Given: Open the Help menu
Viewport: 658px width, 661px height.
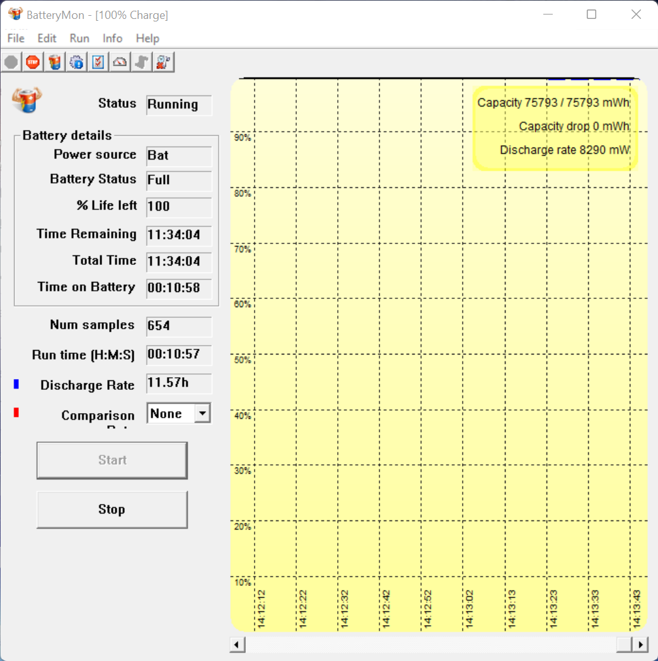Looking at the screenshot, I should (x=147, y=38).
